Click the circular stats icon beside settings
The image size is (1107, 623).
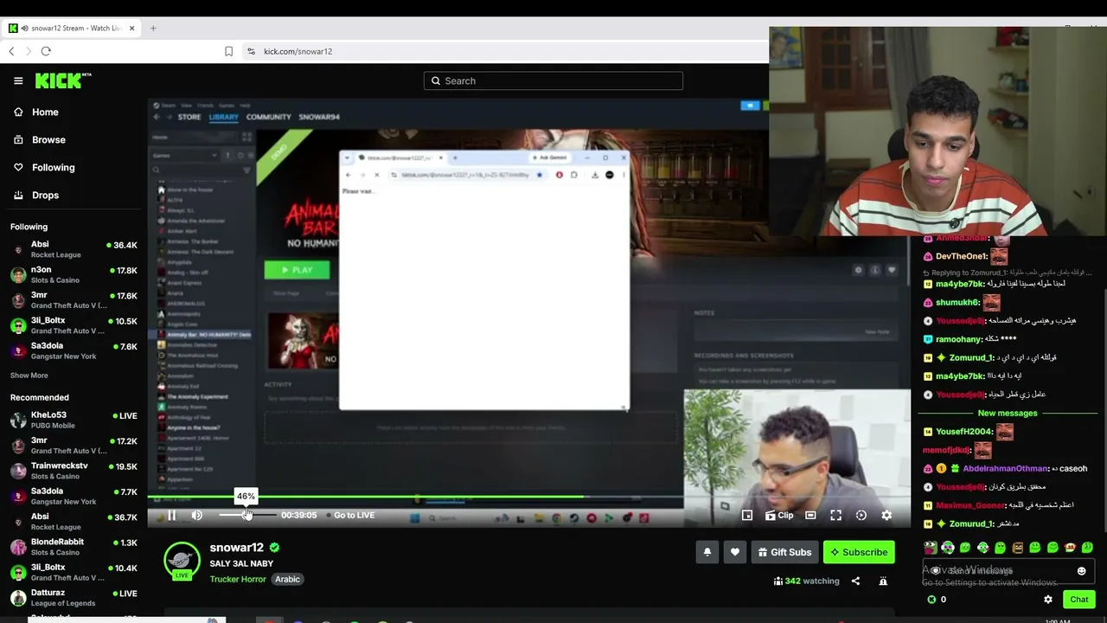[861, 516]
